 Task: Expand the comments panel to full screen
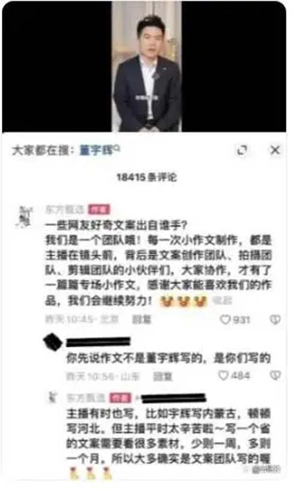pos(242,150)
